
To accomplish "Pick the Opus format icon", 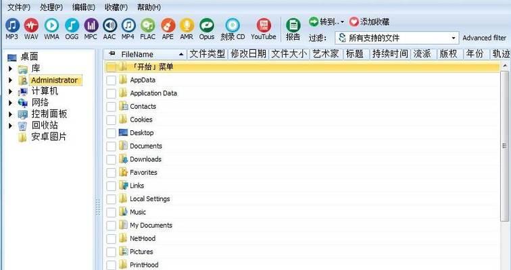I will coord(207,26).
